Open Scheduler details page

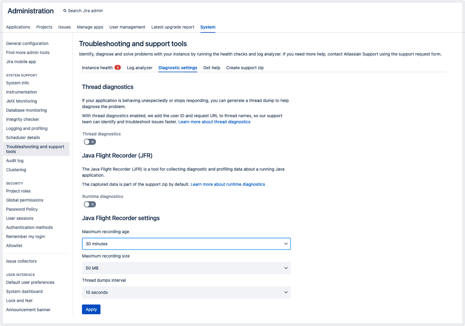[x=23, y=137]
